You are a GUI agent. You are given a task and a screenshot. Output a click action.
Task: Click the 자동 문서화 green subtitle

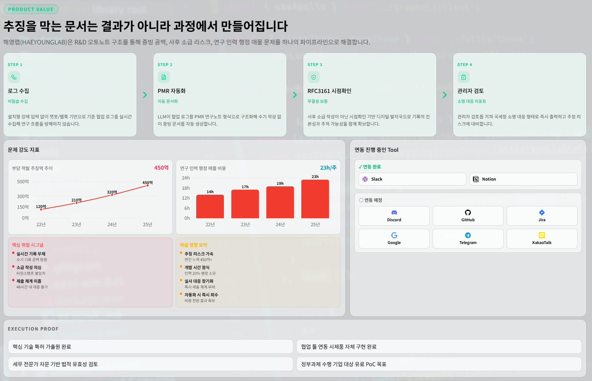(168, 101)
